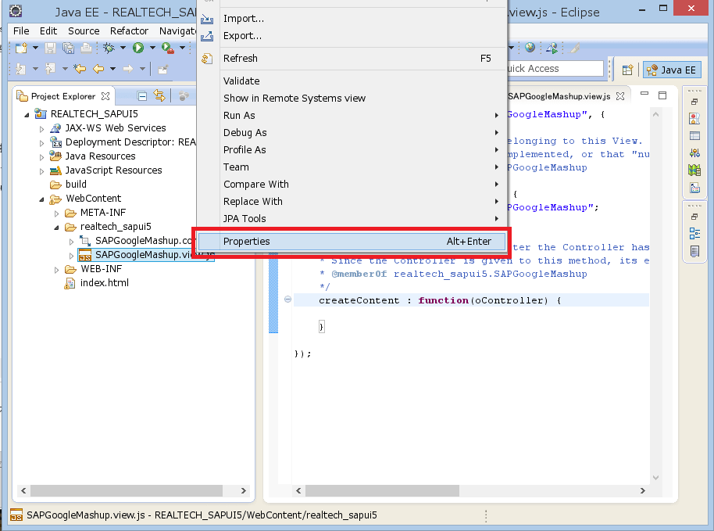Collapse the REALTECH_SAPUI5 project node

(x=27, y=114)
